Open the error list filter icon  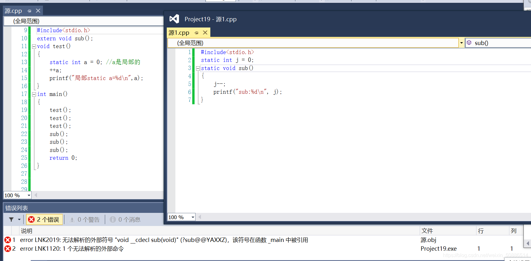[11, 219]
